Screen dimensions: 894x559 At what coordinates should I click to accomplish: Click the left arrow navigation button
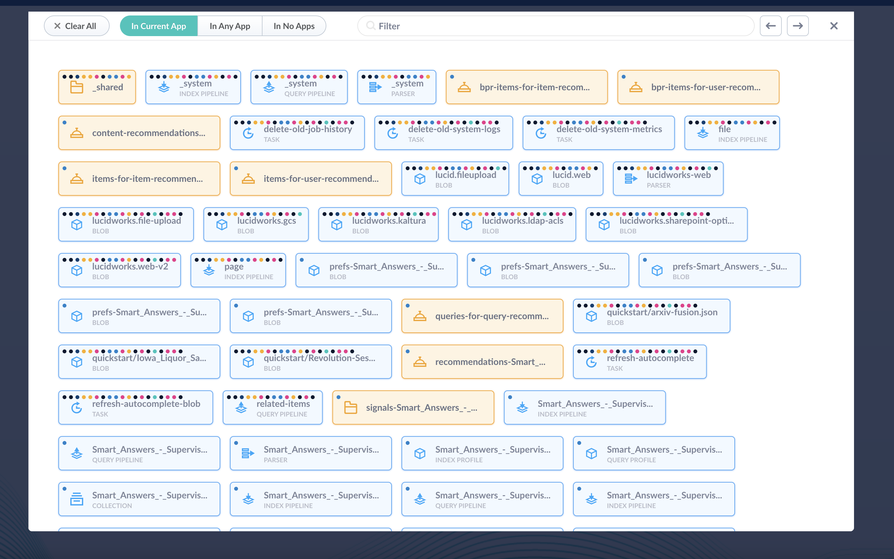[x=770, y=26]
